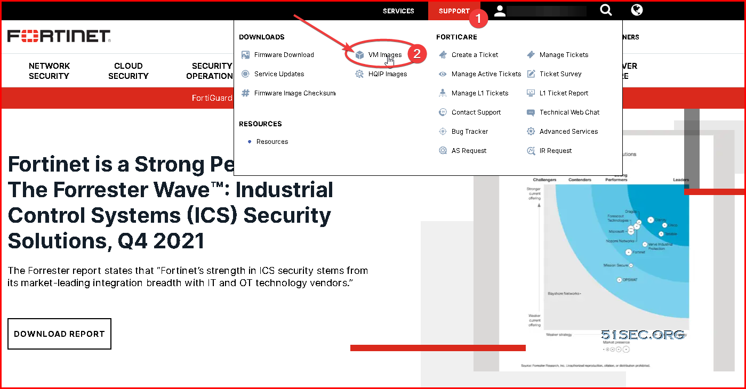Click the Firmware Download icon
The image size is (746, 389).
[245, 55]
